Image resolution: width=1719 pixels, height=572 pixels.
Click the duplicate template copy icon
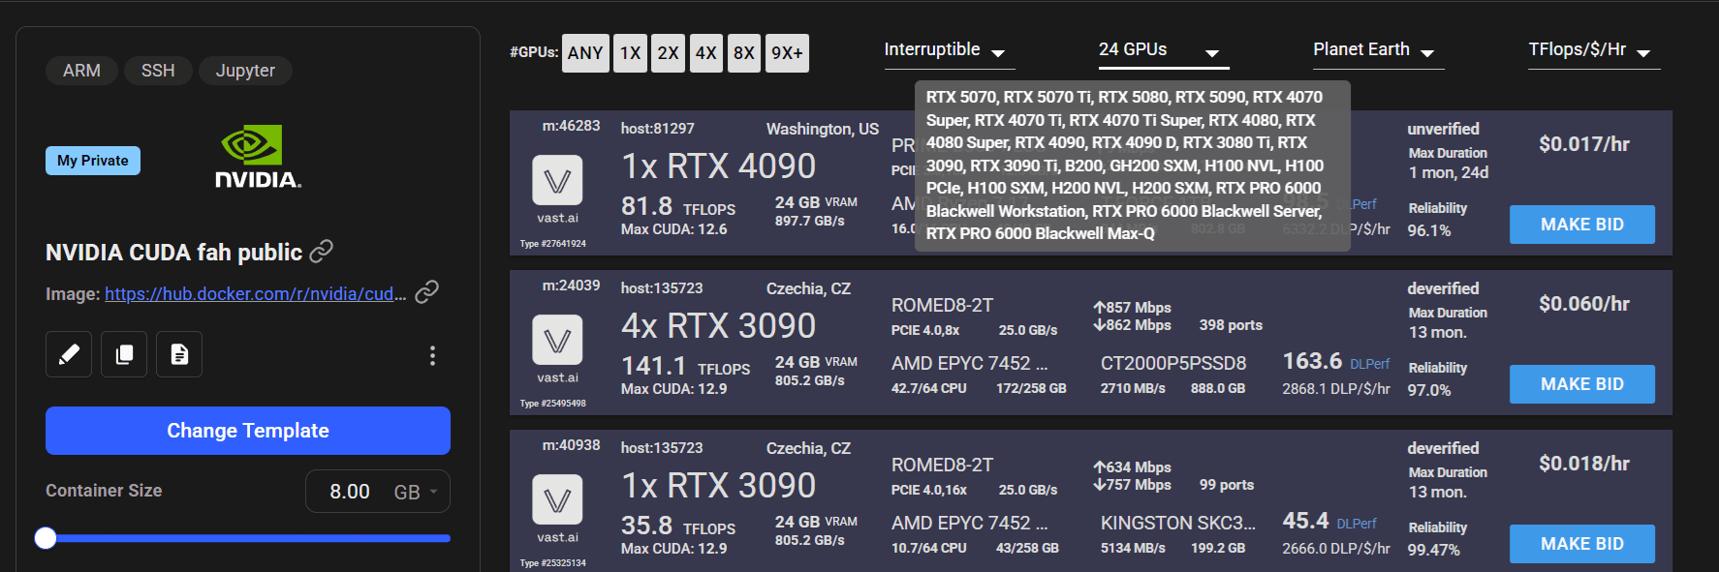tap(124, 354)
